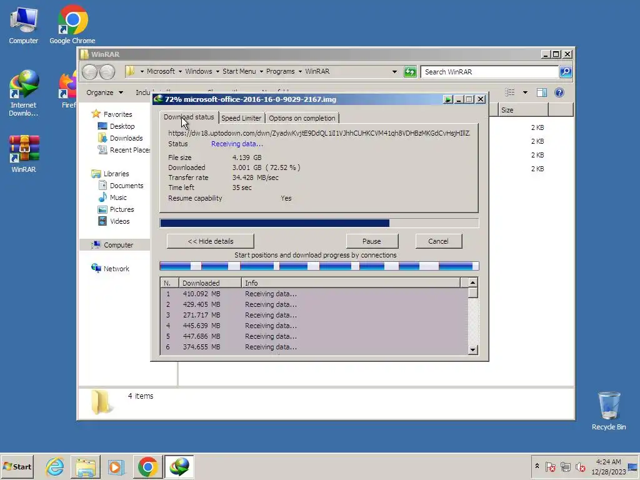The height and width of the screenshot is (480, 640).
Task: Show hidden system tray icons
Action: point(537,466)
